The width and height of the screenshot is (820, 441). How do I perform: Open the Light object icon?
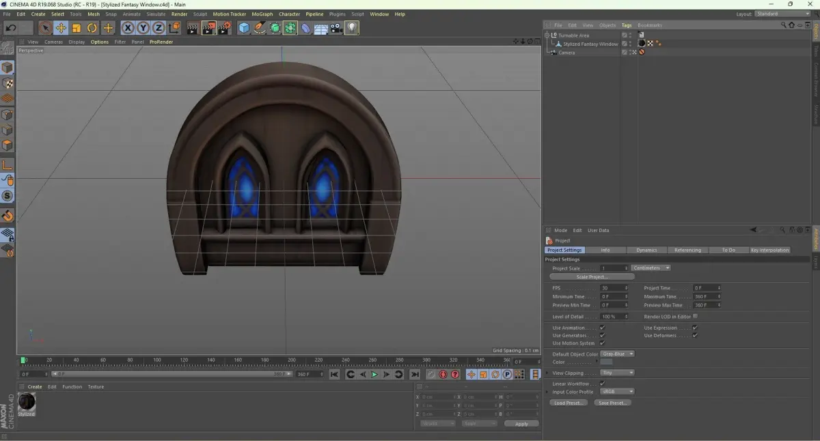coord(351,28)
